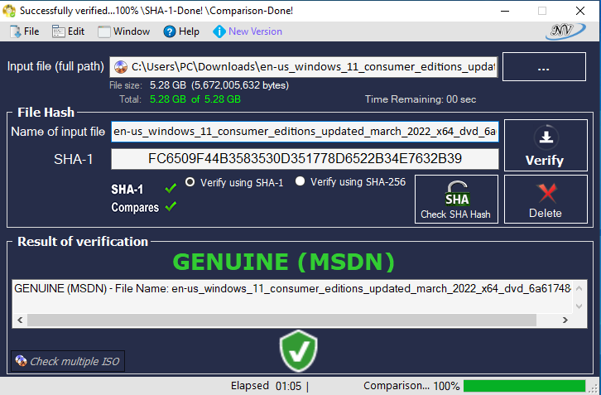
Task: Click the resize grip in the status bar
Action: coord(594,389)
